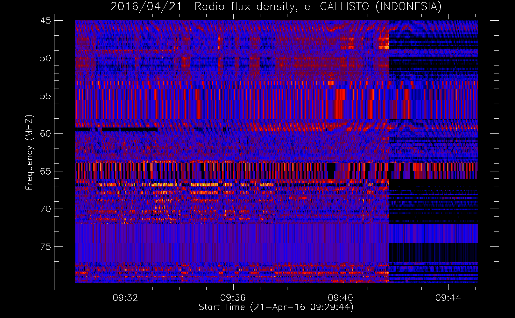Click the 60 frequency tick label

(45, 134)
